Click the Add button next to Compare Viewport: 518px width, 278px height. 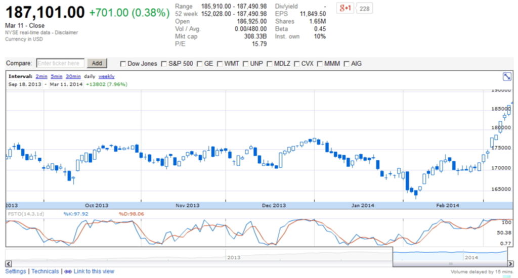97,63
